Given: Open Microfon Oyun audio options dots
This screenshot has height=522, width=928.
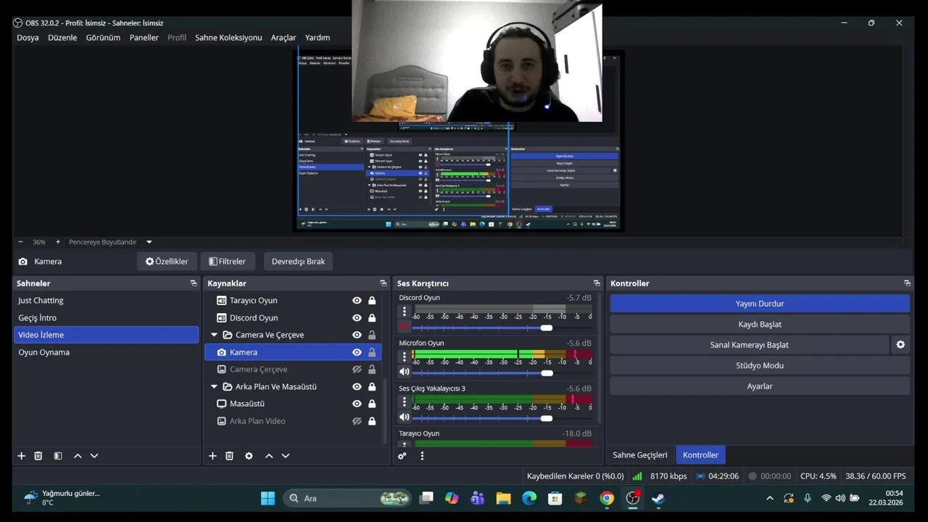Looking at the screenshot, I should pos(405,357).
